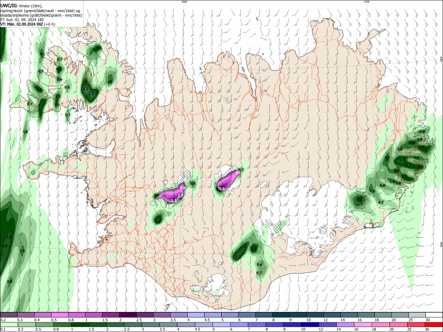Click the 3.2 precipitation value on the map

pyautogui.click(x=86, y=89)
